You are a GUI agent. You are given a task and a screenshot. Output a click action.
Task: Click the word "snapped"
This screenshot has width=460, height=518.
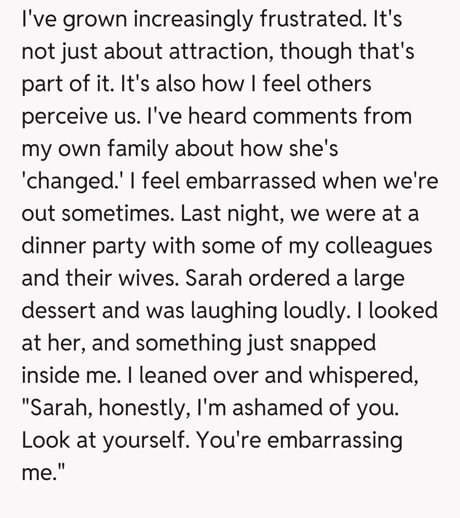click(x=333, y=343)
